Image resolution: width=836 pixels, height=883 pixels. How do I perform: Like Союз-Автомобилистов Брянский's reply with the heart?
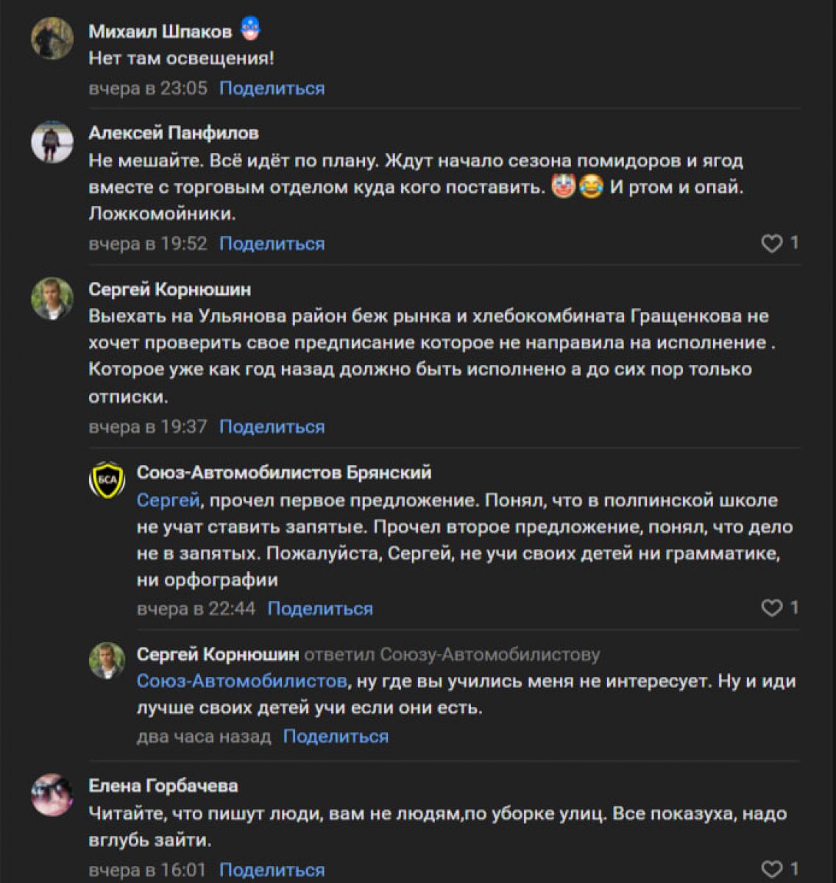coord(771,608)
